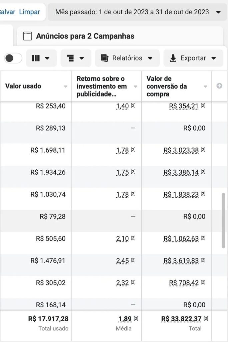The width and height of the screenshot is (228, 342).
Task: Click the Valor de conversão da compra header
Action: tap(167, 86)
